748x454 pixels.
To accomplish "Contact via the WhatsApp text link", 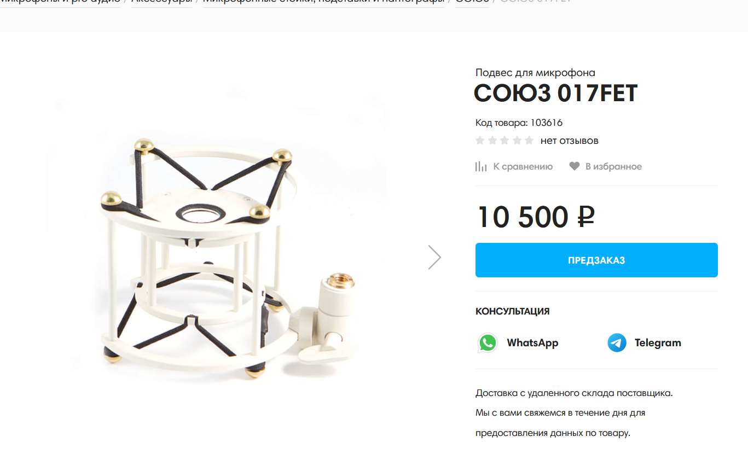I will coord(532,343).
